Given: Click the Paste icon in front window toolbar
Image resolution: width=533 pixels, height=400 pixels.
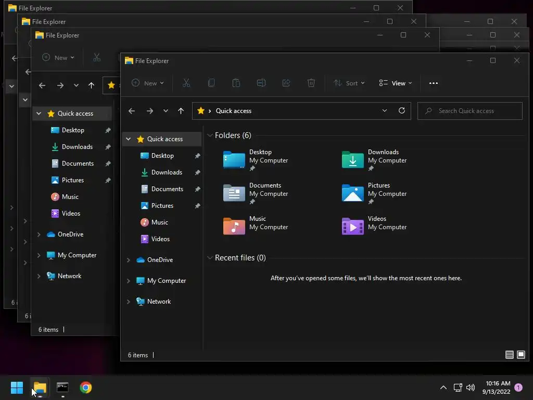Looking at the screenshot, I should point(236,83).
